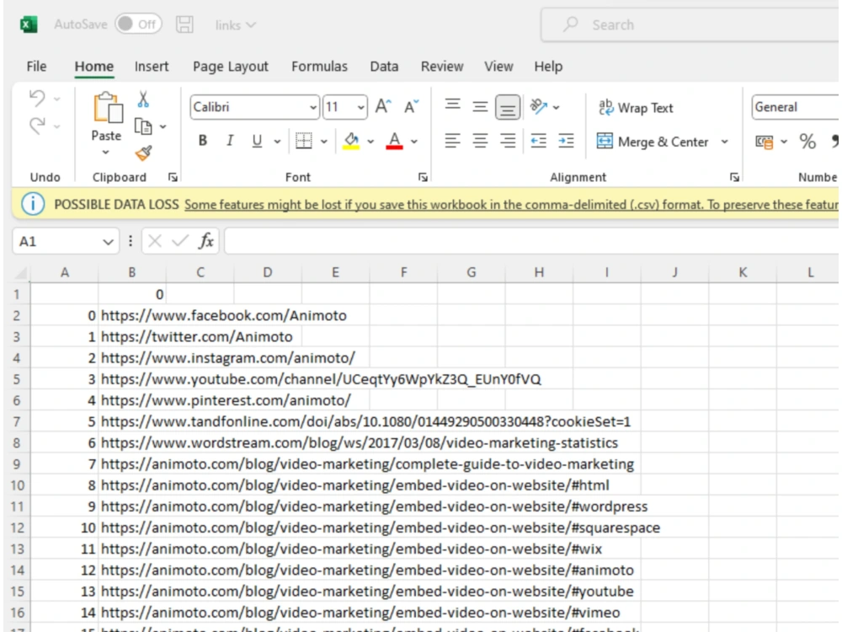Click the Undo arrow icon

37,99
